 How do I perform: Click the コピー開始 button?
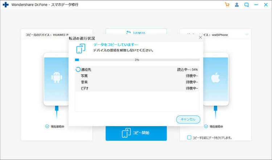click(136, 133)
